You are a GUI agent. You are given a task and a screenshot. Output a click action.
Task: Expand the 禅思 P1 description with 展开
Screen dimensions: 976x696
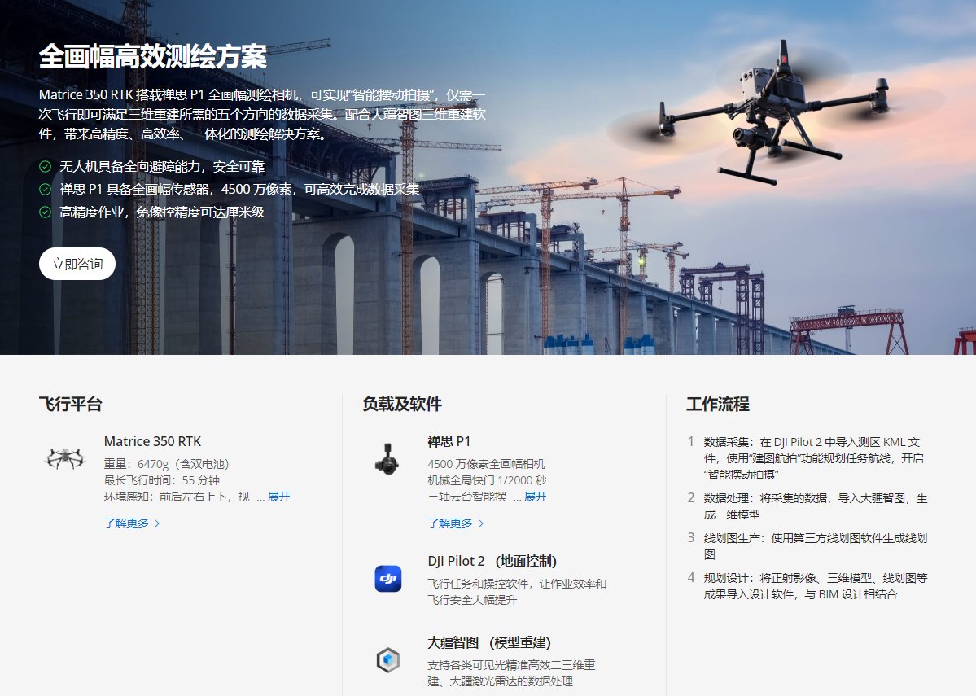[x=535, y=497]
